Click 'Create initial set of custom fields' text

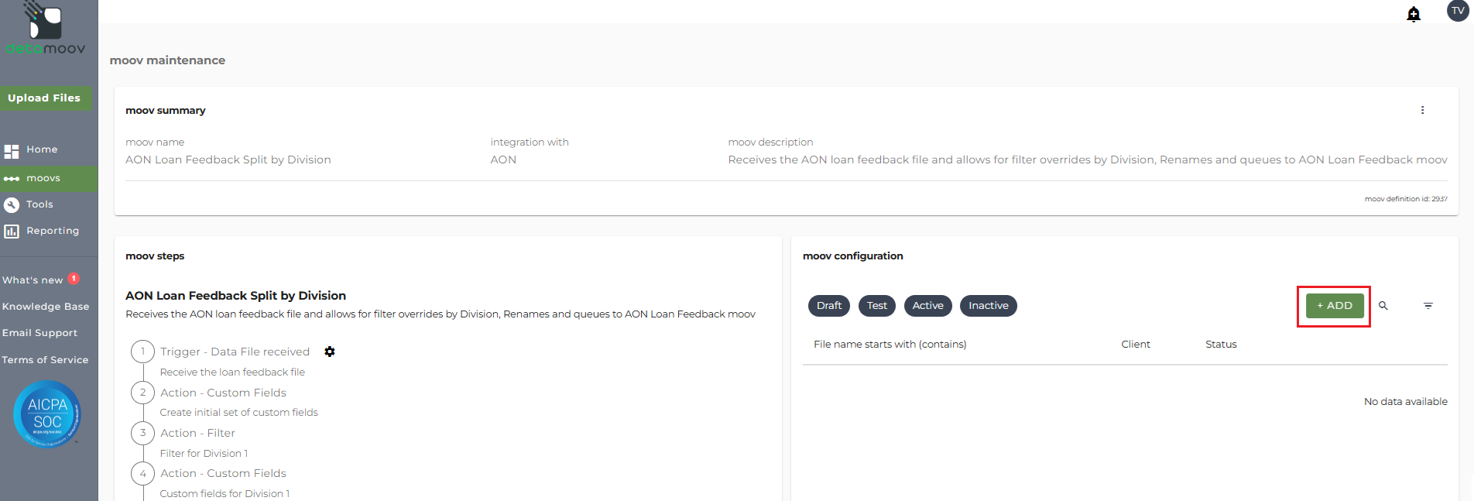click(238, 413)
